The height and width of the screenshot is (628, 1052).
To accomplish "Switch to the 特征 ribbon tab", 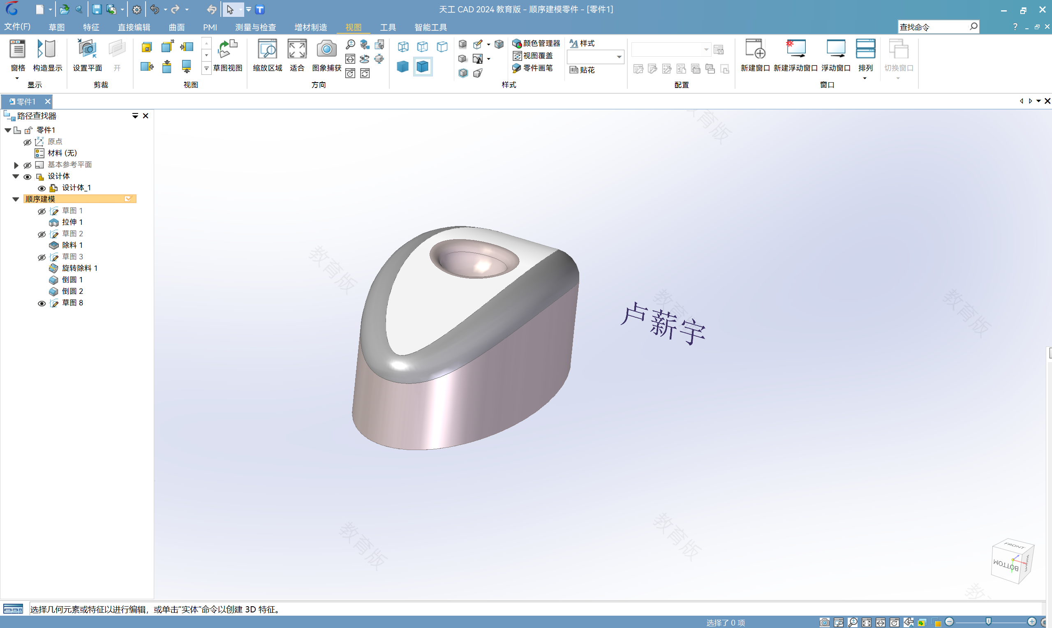I will click(x=91, y=27).
